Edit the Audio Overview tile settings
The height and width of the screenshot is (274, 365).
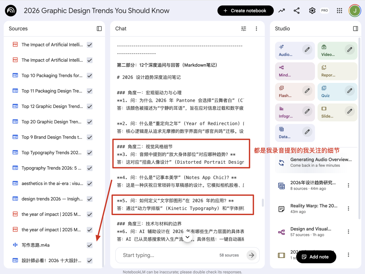307,50
